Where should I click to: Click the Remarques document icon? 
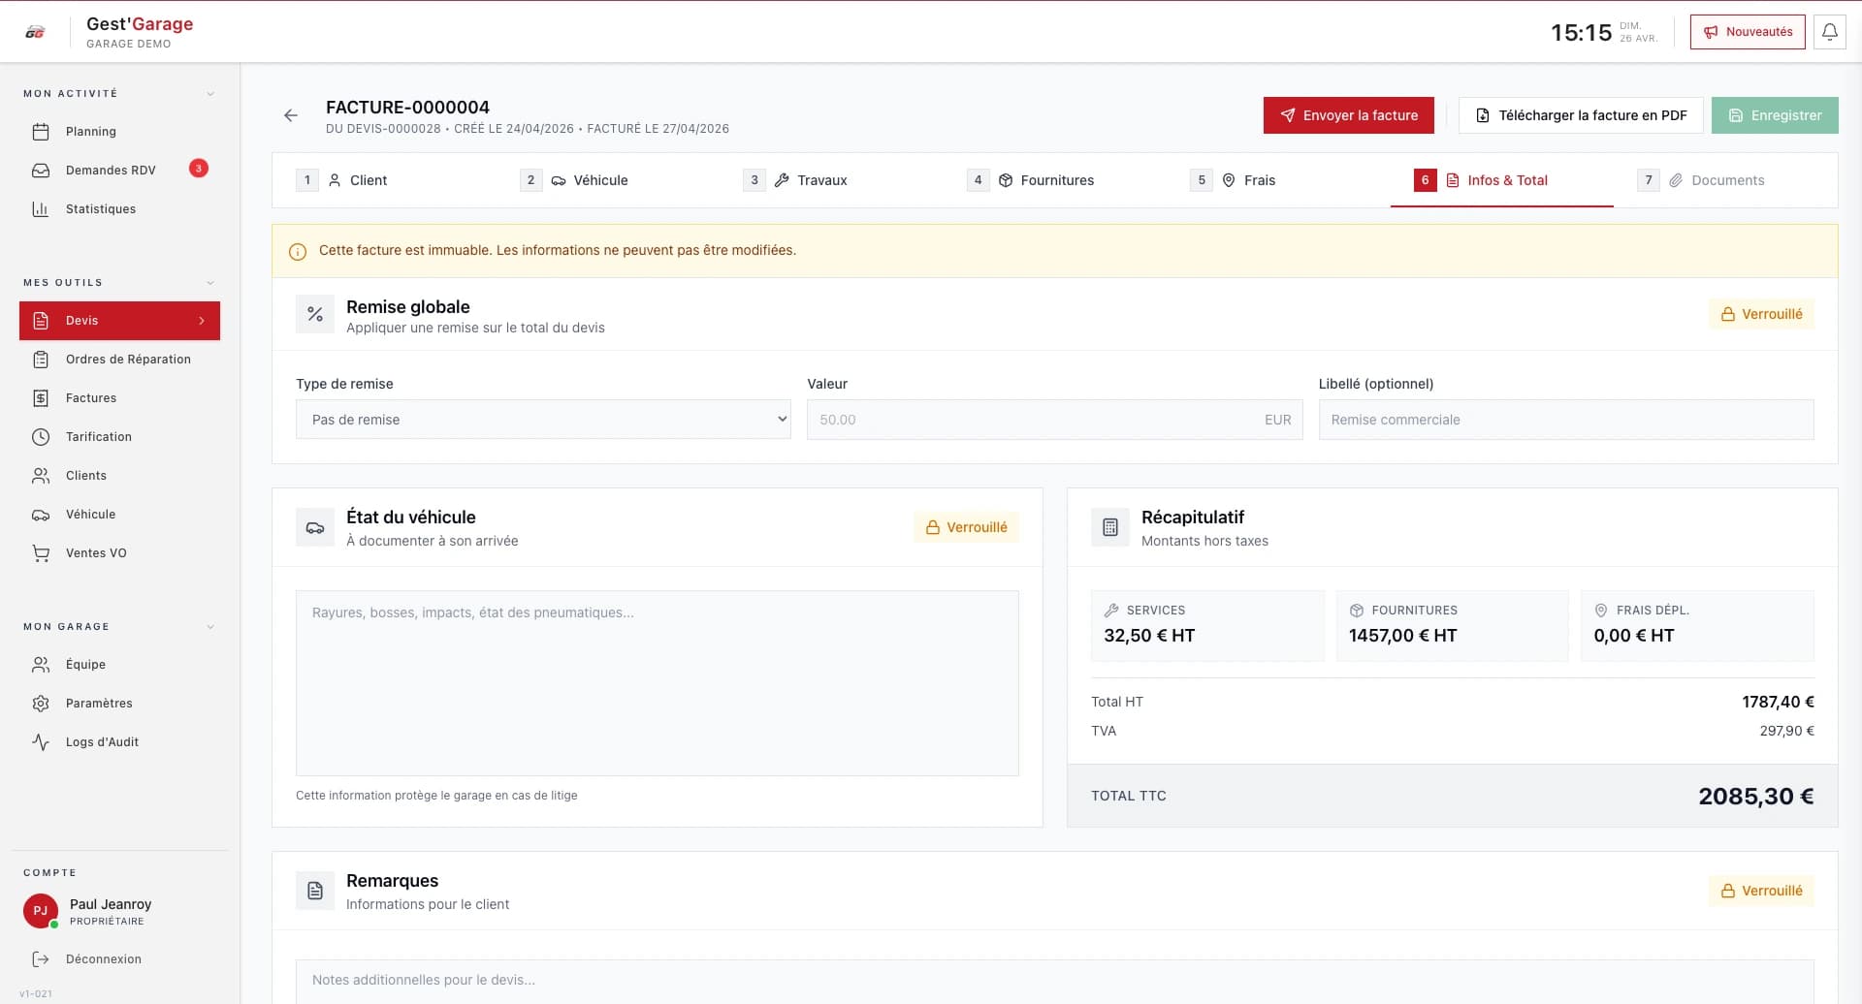(x=315, y=891)
